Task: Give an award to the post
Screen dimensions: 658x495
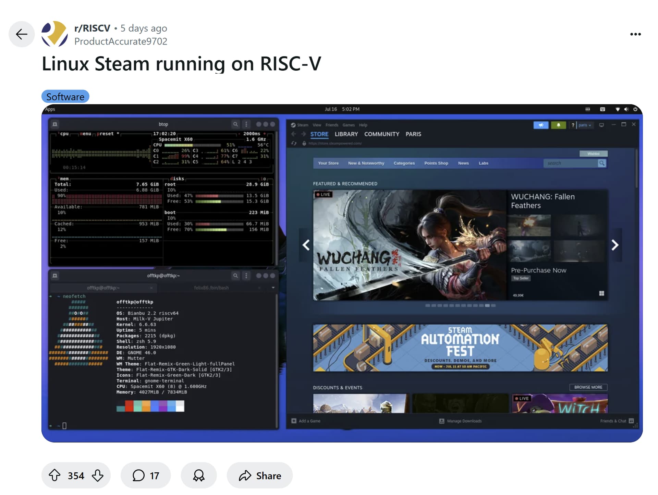Action: [199, 475]
